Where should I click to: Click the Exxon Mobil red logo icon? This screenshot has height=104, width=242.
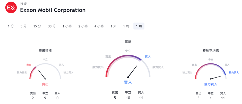[11, 8]
